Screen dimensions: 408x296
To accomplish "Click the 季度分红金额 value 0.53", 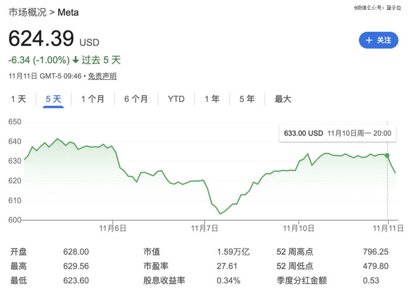I will pyautogui.click(x=371, y=280).
